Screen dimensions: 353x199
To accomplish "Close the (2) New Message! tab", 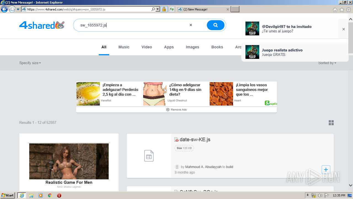I will point(228,9).
